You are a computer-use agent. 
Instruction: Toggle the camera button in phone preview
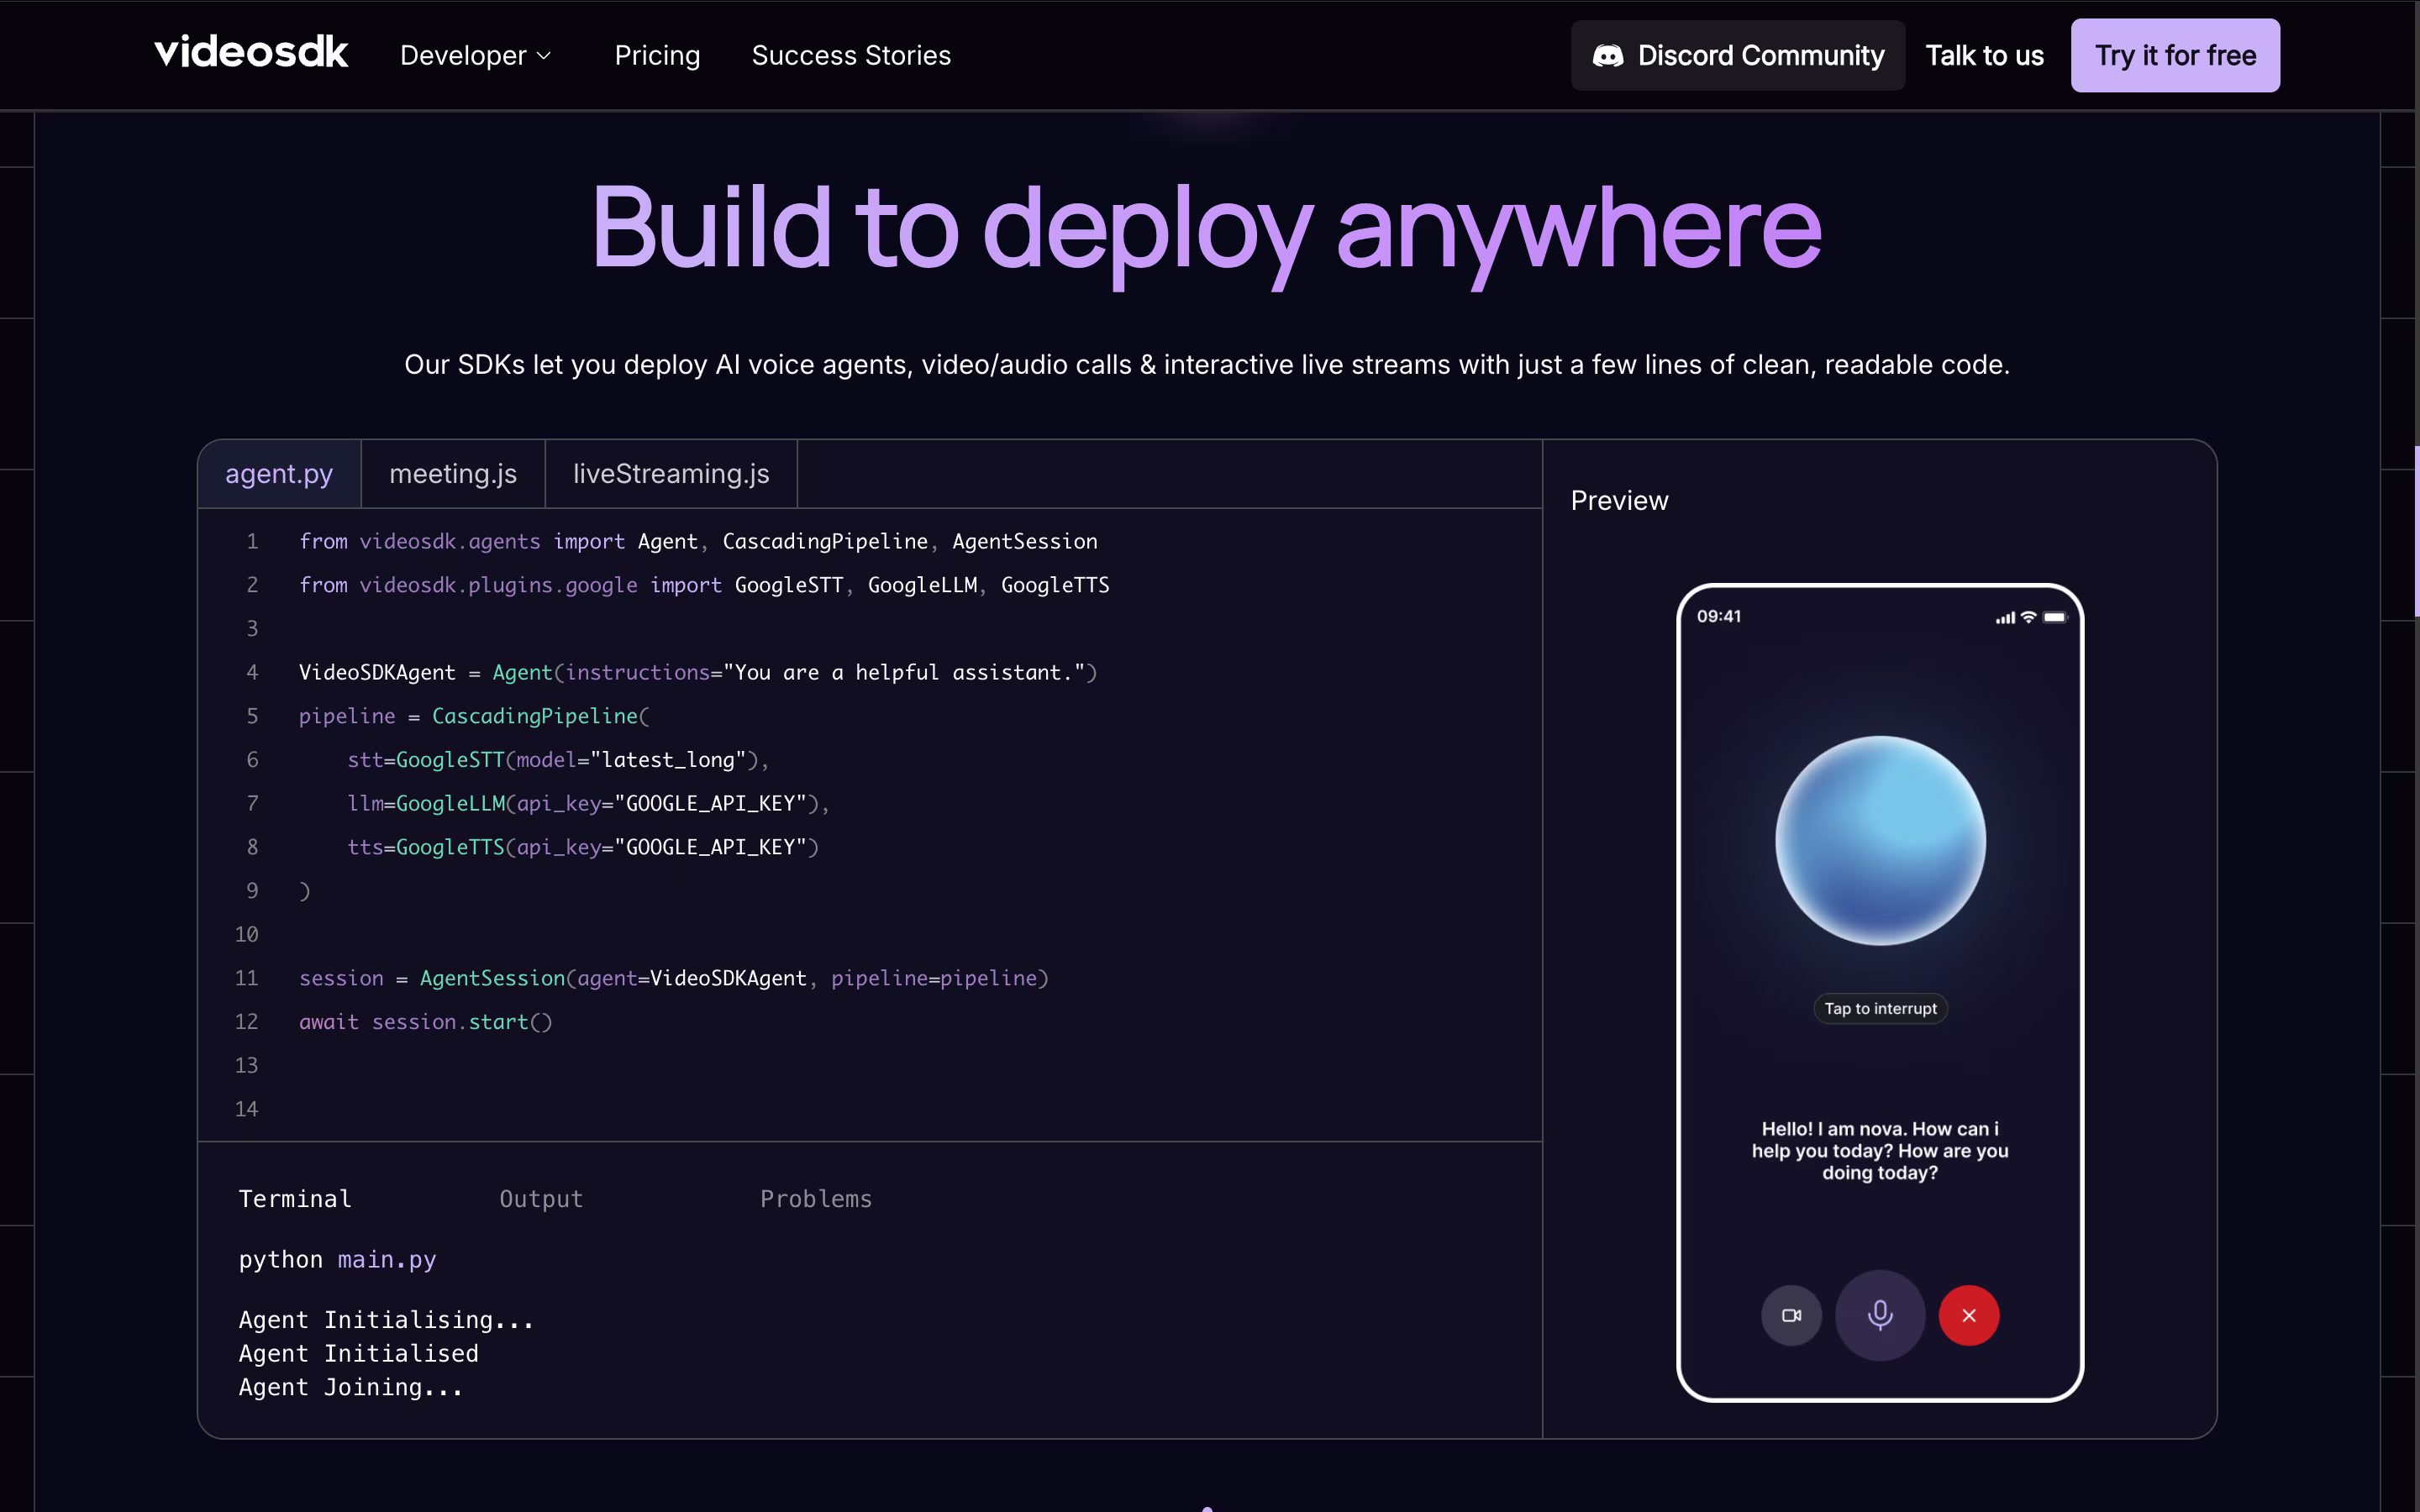(x=1791, y=1315)
